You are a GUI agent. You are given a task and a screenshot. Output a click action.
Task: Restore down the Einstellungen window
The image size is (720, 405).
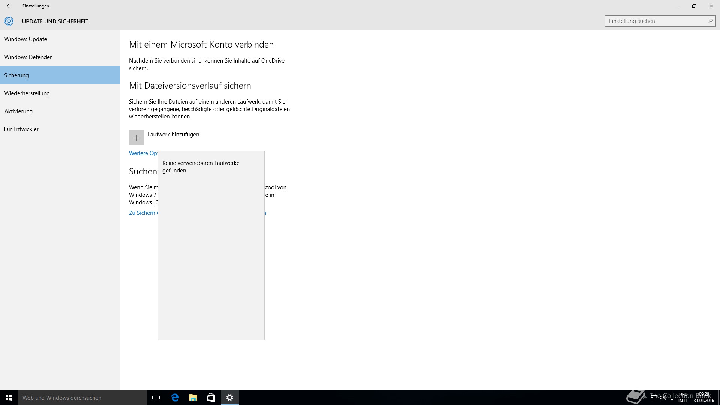[x=694, y=6]
